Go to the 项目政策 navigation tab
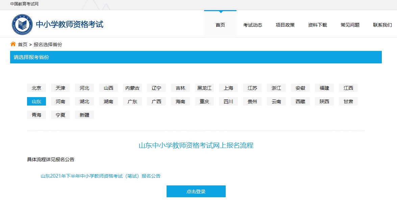Image resolution: width=397 pixels, height=206 pixels. point(285,25)
